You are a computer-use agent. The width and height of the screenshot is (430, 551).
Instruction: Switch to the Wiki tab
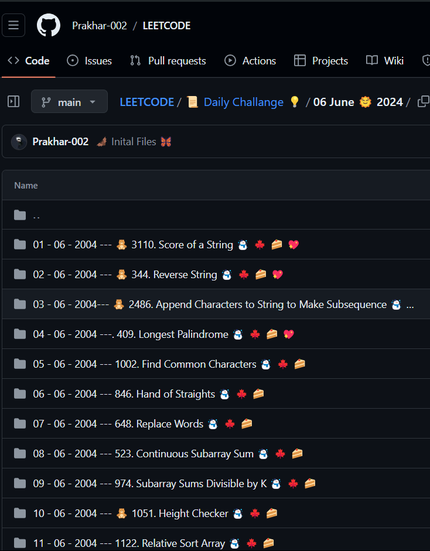pyautogui.click(x=385, y=61)
